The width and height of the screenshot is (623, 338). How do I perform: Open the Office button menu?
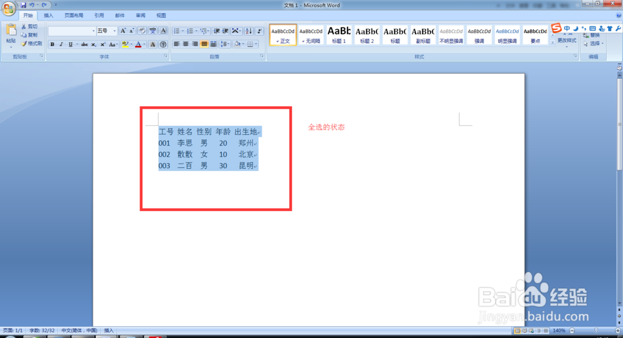[8, 8]
